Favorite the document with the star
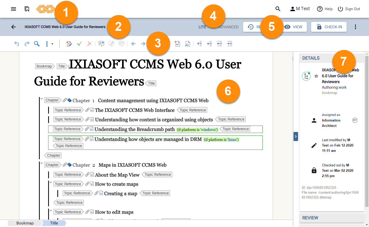This screenshot has height=227, width=369. (x=316, y=76)
